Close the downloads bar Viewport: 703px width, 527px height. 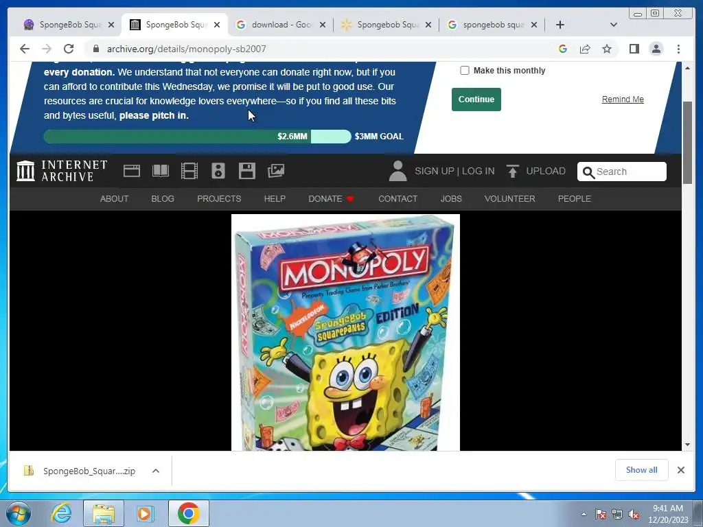680,469
